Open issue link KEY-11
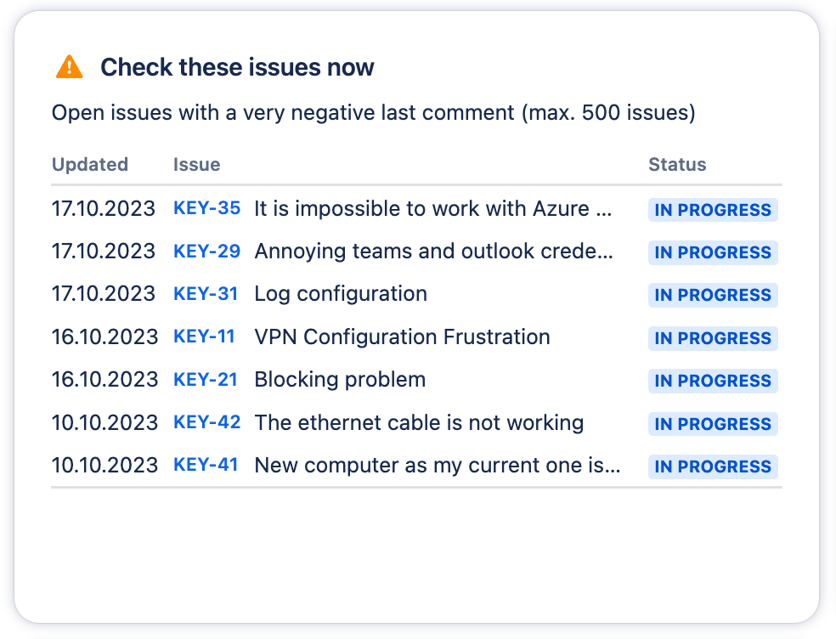 click(x=204, y=336)
